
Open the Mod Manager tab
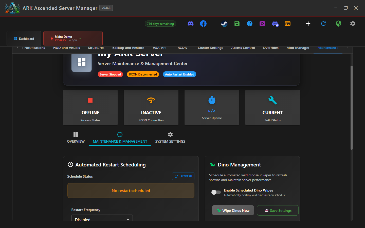tap(298, 48)
